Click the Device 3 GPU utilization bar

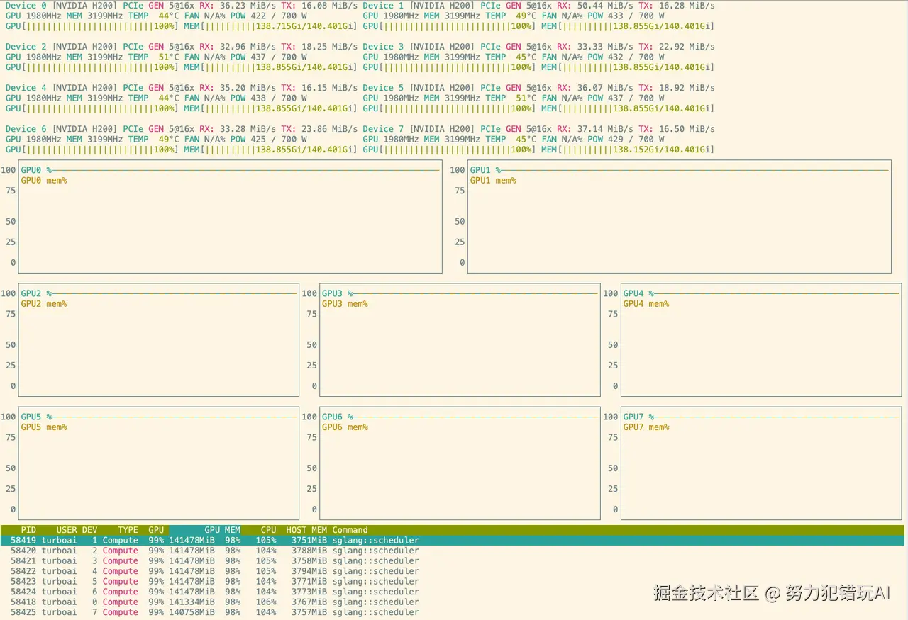tap(449, 67)
